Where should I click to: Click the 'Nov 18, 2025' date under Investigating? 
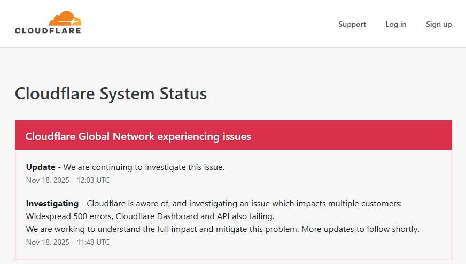(48, 242)
